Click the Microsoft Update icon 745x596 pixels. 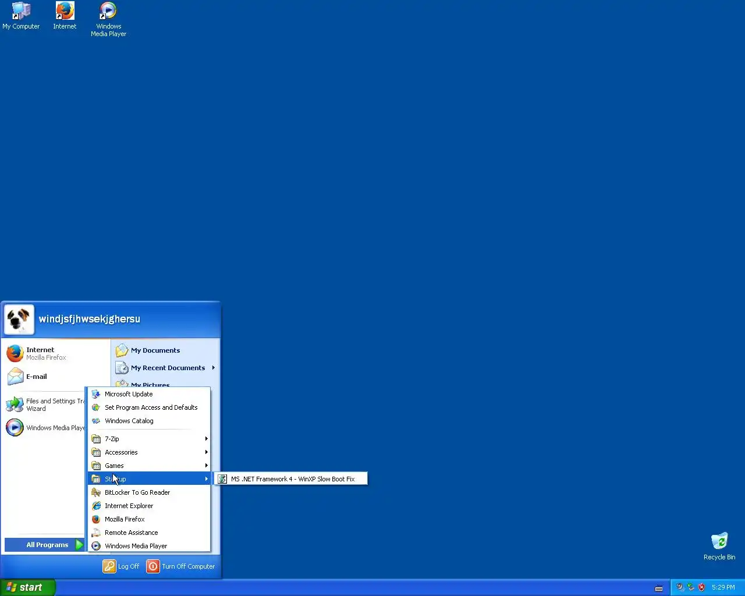pyautogui.click(x=96, y=394)
